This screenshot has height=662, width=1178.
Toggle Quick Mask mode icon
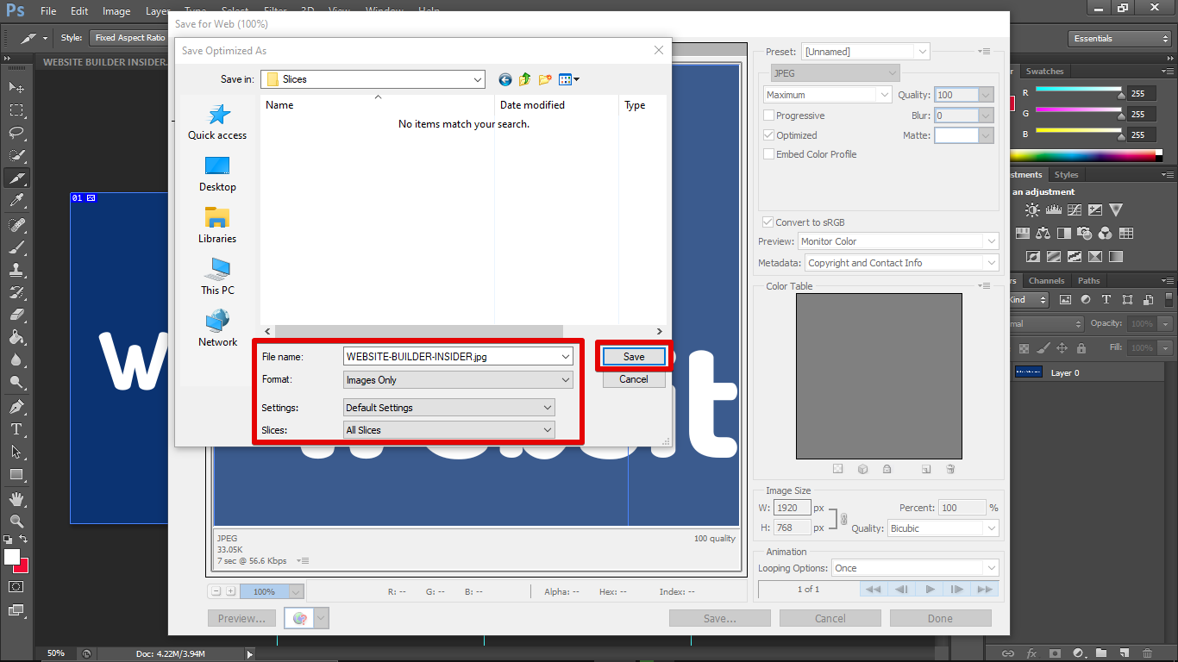tap(16, 586)
